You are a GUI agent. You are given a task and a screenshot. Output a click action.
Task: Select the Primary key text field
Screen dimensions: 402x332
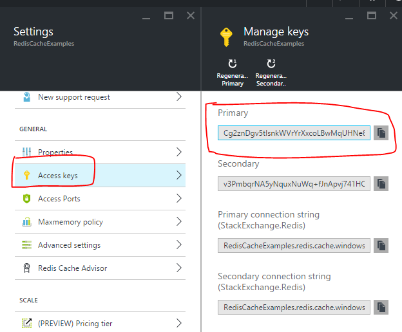(294, 133)
